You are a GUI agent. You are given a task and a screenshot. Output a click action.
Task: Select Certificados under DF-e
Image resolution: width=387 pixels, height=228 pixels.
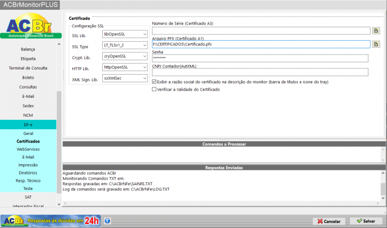pyautogui.click(x=28, y=142)
